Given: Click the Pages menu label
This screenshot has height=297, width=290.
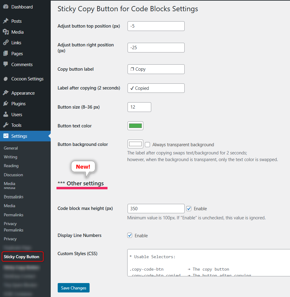Looking at the screenshot, I should pos(17,54).
